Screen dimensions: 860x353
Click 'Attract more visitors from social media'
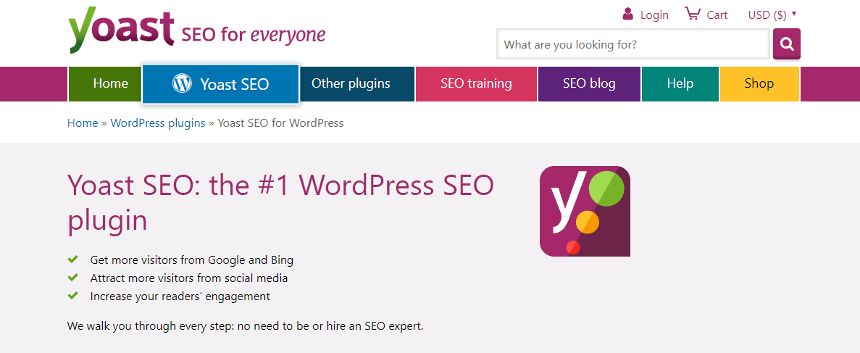click(x=189, y=278)
